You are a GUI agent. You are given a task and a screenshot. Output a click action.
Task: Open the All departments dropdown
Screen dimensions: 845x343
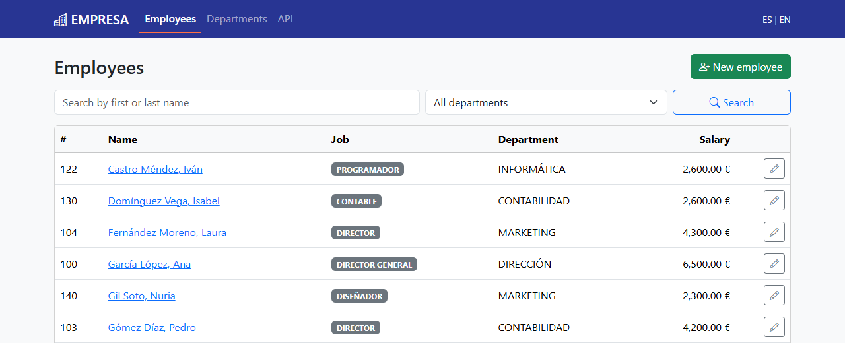[x=546, y=102]
